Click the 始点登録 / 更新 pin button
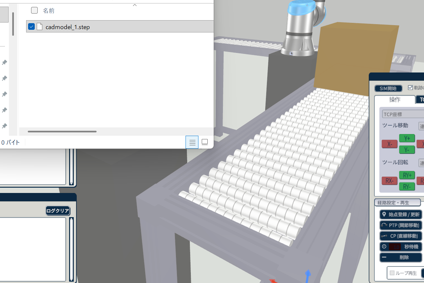Screen dimensions: 424x283 tap(401, 214)
